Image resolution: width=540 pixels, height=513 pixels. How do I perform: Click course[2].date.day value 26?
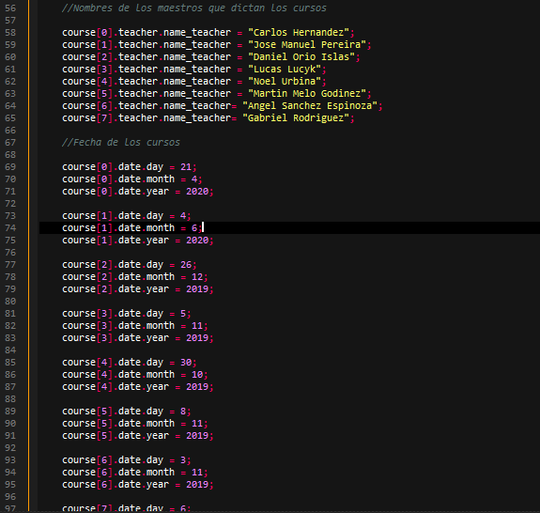[186, 265]
